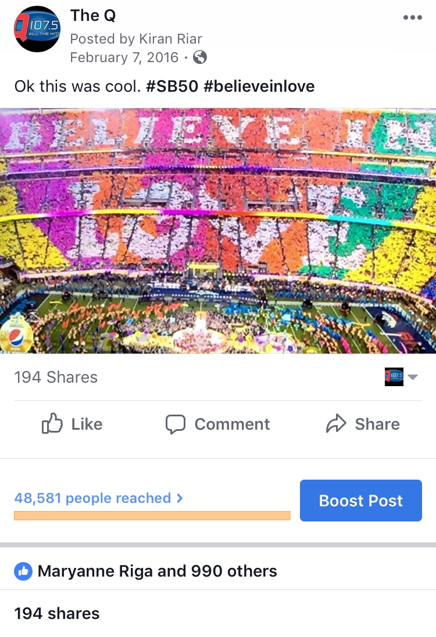436x637 pixels.
Task: Toggle Like on this post
Action: [x=72, y=424]
